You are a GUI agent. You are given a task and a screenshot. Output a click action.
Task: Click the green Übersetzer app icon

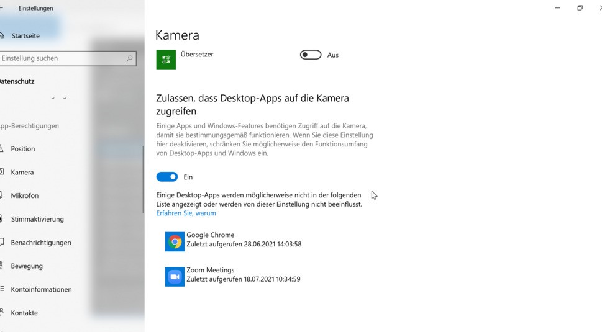click(166, 60)
